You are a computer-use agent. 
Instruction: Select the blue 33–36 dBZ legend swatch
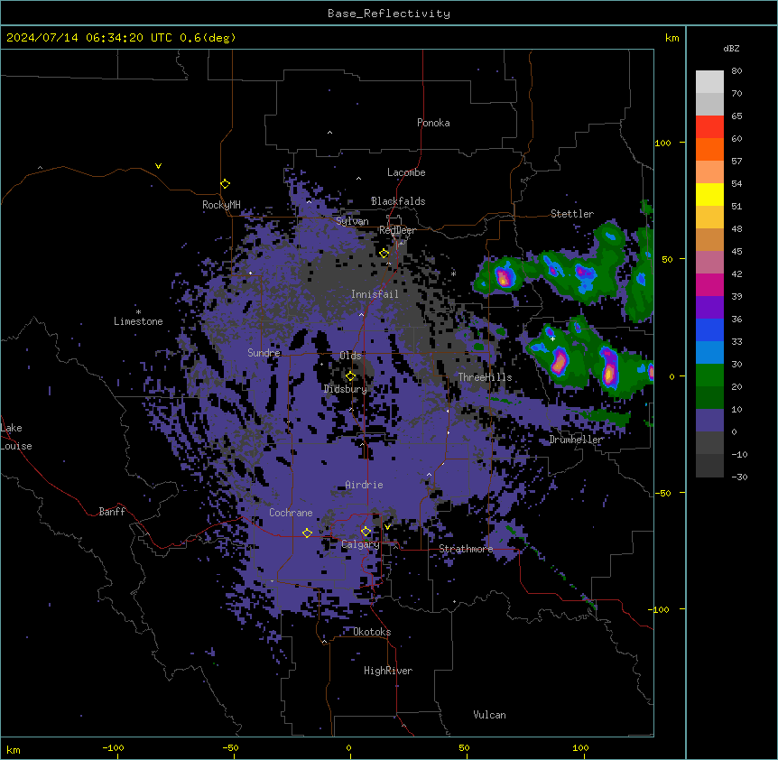pos(709,329)
